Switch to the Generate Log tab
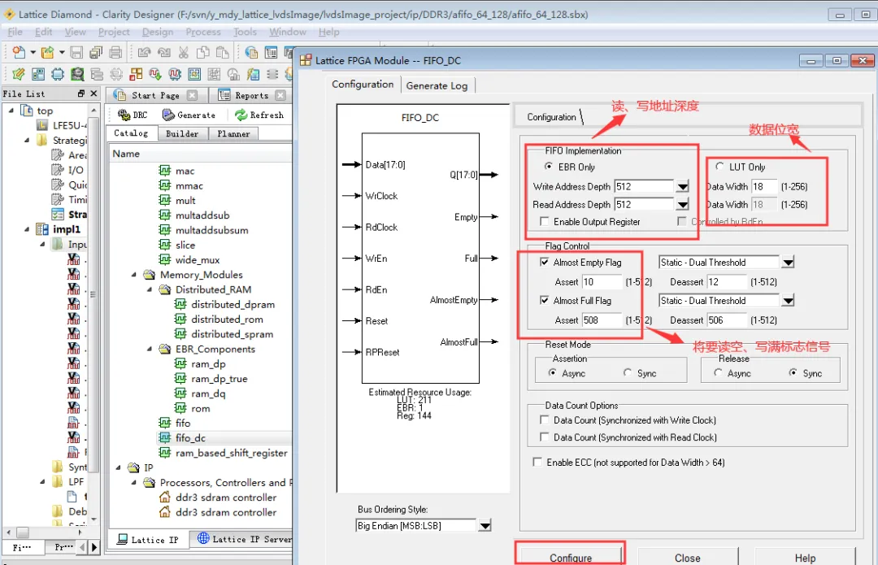Image resolution: width=878 pixels, height=565 pixels. coord(437,85)
